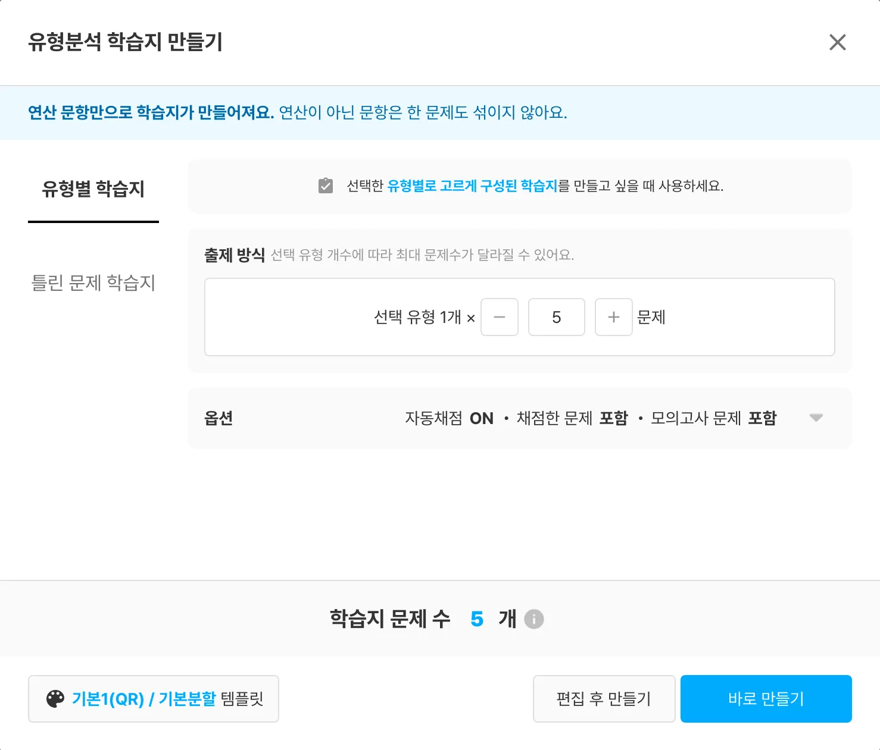Click the palette icon in template button
This screenshot has width=880, height=750.
(x=55, y=699)
